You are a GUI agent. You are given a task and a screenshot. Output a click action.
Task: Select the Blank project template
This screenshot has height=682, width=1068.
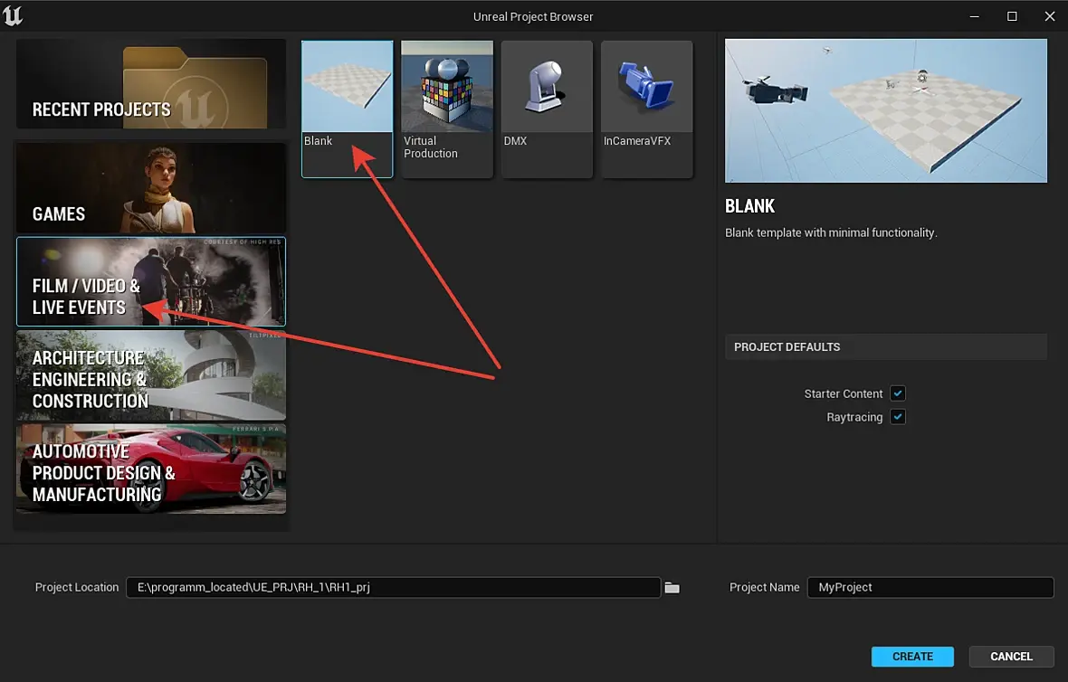pyautogui.click(x=347, y=109)
